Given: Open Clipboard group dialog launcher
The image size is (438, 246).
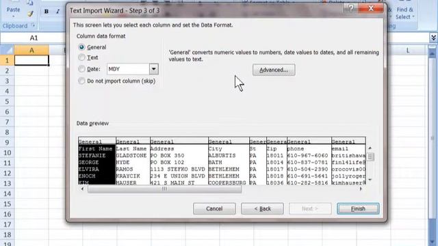Looking at the screenshot, I should click(x=33, y=25).
